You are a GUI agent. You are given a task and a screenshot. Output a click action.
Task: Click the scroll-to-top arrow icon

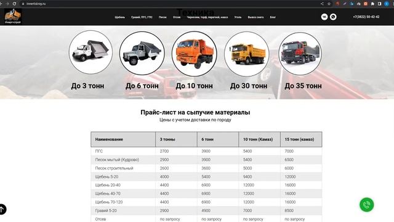2,209
